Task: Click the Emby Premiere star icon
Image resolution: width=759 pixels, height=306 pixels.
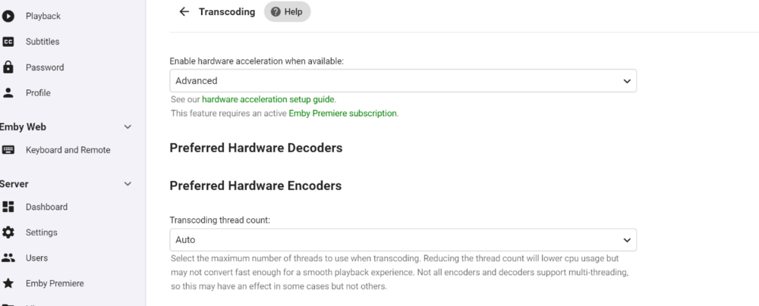Action: 8,283
